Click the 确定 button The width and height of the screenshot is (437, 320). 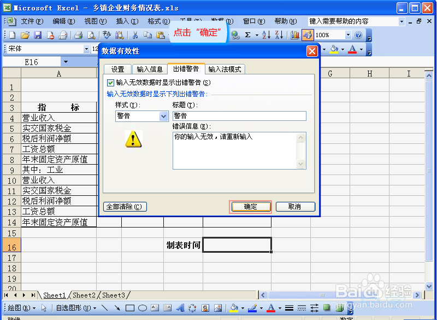coord(250,206)
